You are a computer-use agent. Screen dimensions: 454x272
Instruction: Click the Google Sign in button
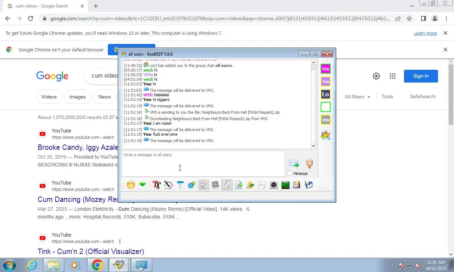421,76
